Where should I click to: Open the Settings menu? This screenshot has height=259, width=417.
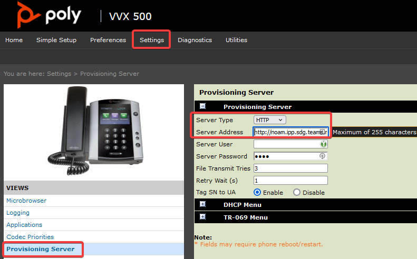tap(152, 40)
